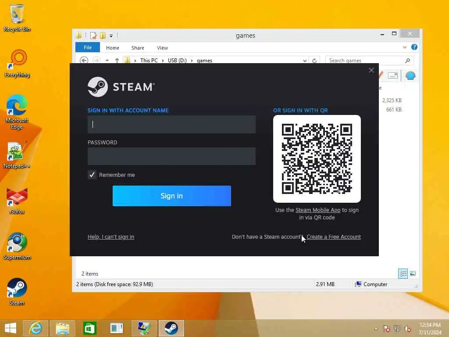This screenshot has height=337, width=449.
Task: Expand the address bar history dropdown
Action: [305, 61]
